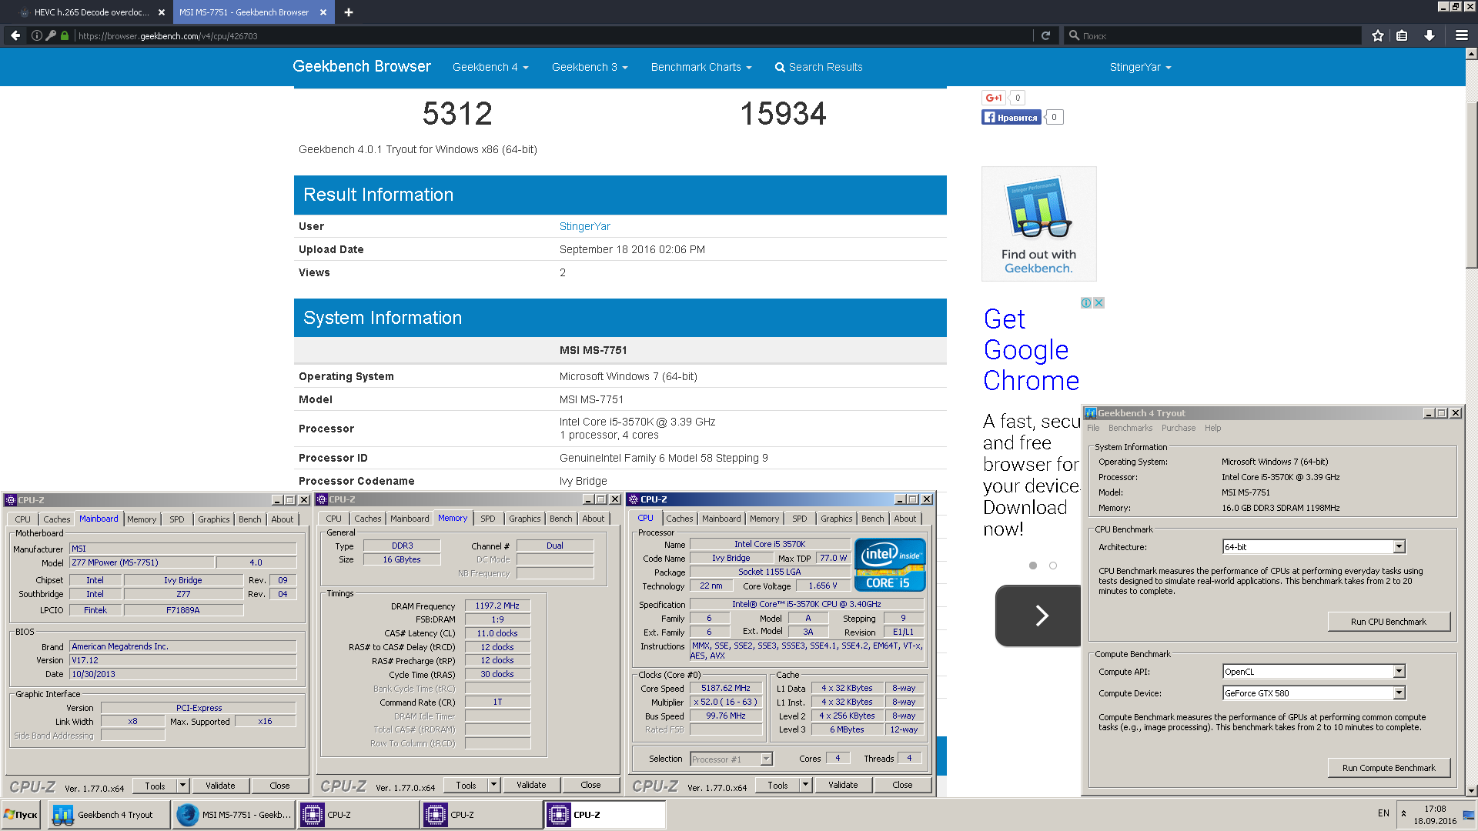Open the StingerYar account dropdown

pyautogui.click(x=1140, y=67)
